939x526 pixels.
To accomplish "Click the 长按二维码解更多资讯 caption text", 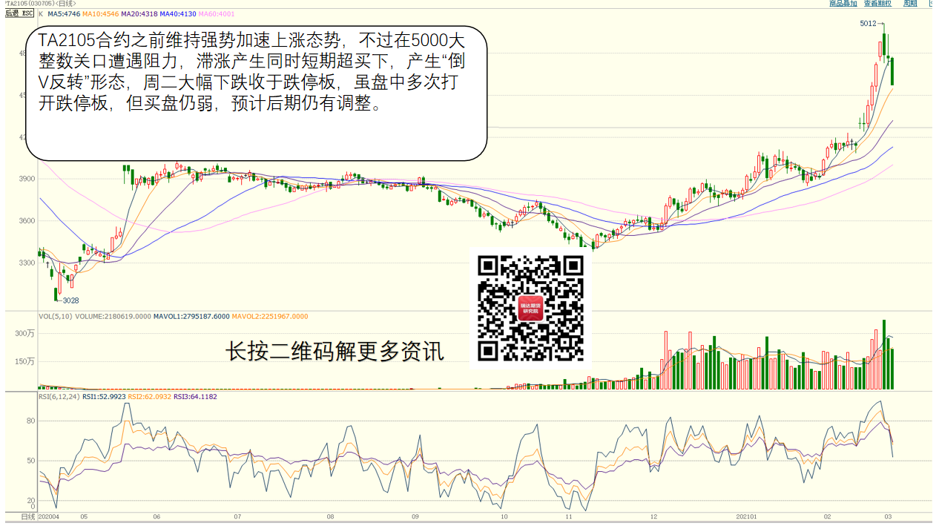I will [335, 352].
